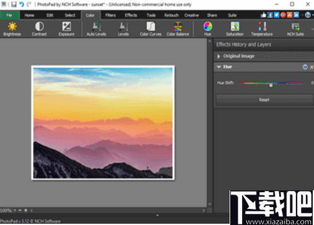
Task: Click the horizontal scrollbar left arrow
Action: [32, 210]
